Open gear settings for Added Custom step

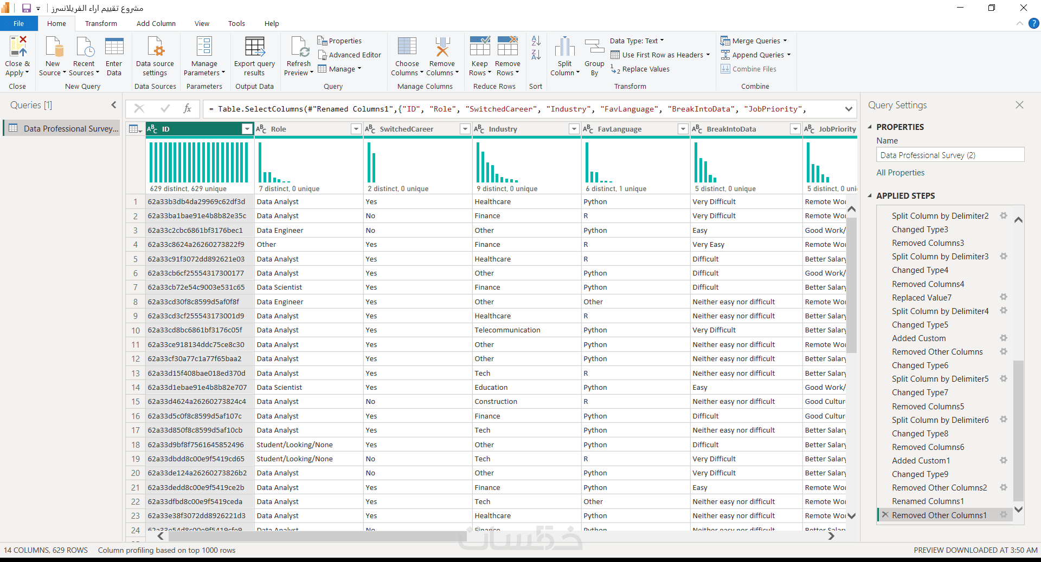click(x=1004, y=338)
